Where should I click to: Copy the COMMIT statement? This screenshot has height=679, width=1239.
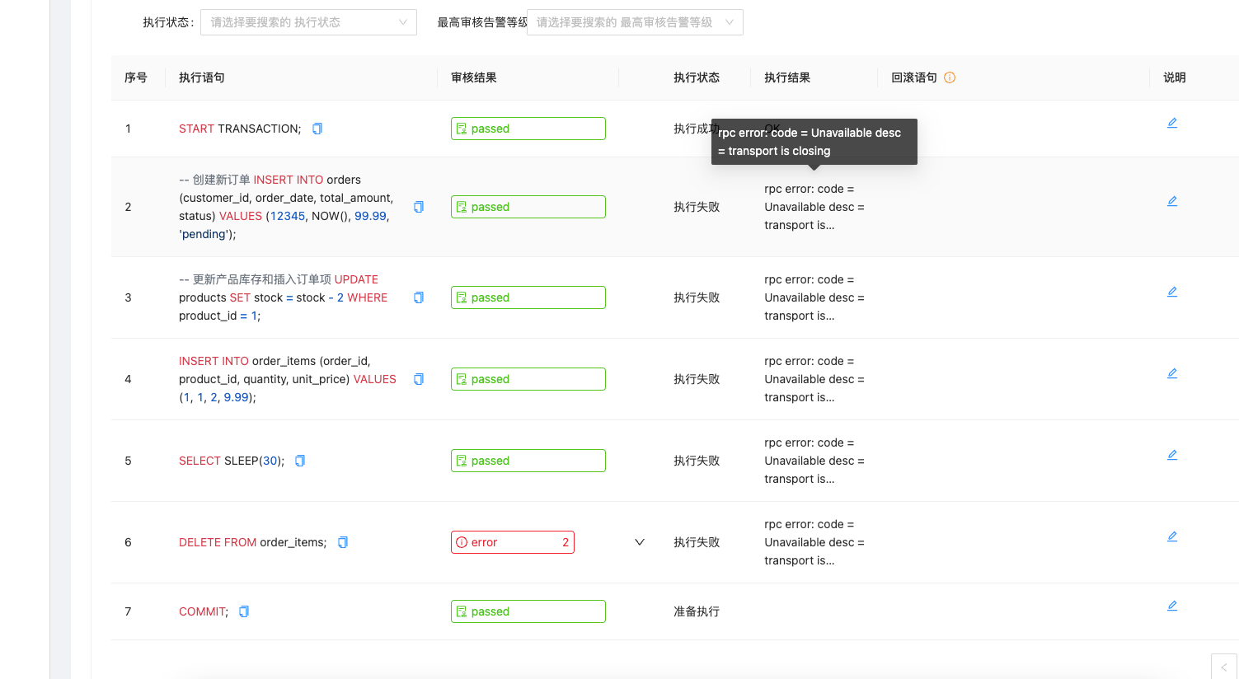[x=242, y=611]
